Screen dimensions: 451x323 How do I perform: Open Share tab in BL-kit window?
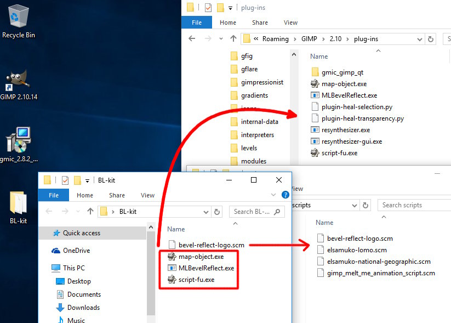117,195
